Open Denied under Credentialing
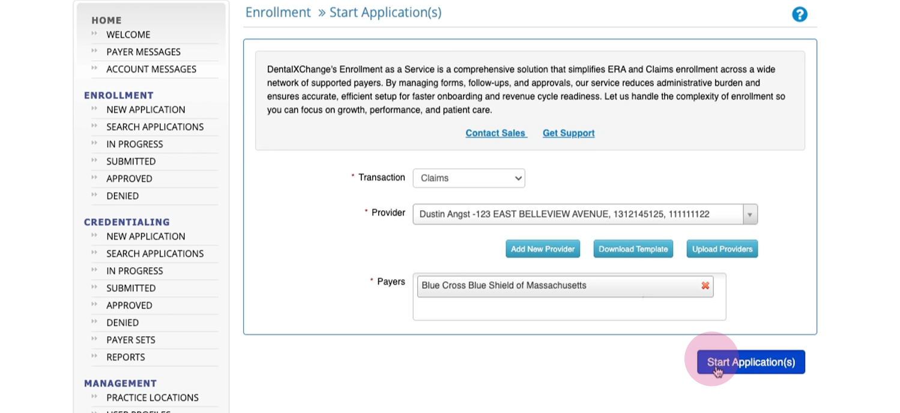This screenshot has width=900, height=413. (x=122, y=323)
